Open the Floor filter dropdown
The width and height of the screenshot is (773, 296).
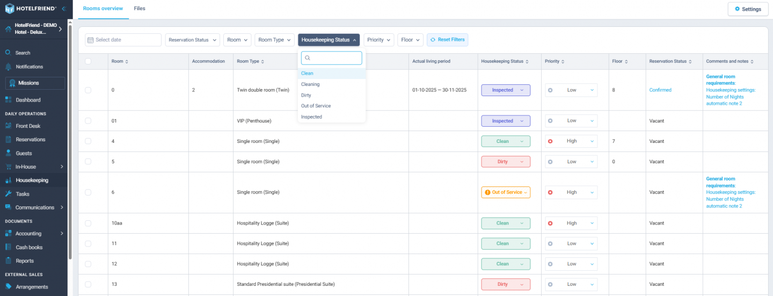[x=411, y=40]
